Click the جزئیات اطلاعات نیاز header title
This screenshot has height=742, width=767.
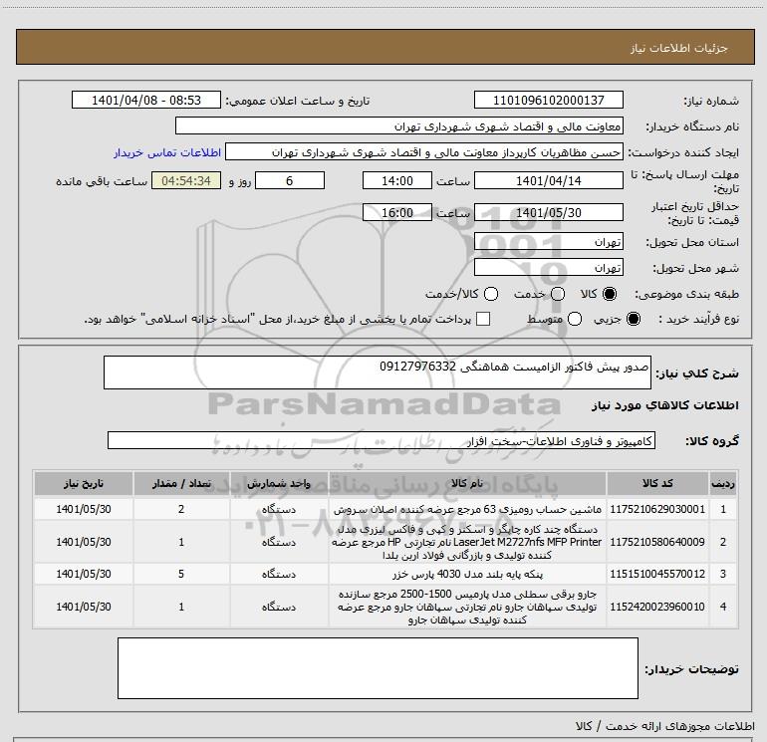(x=678, y=48)
